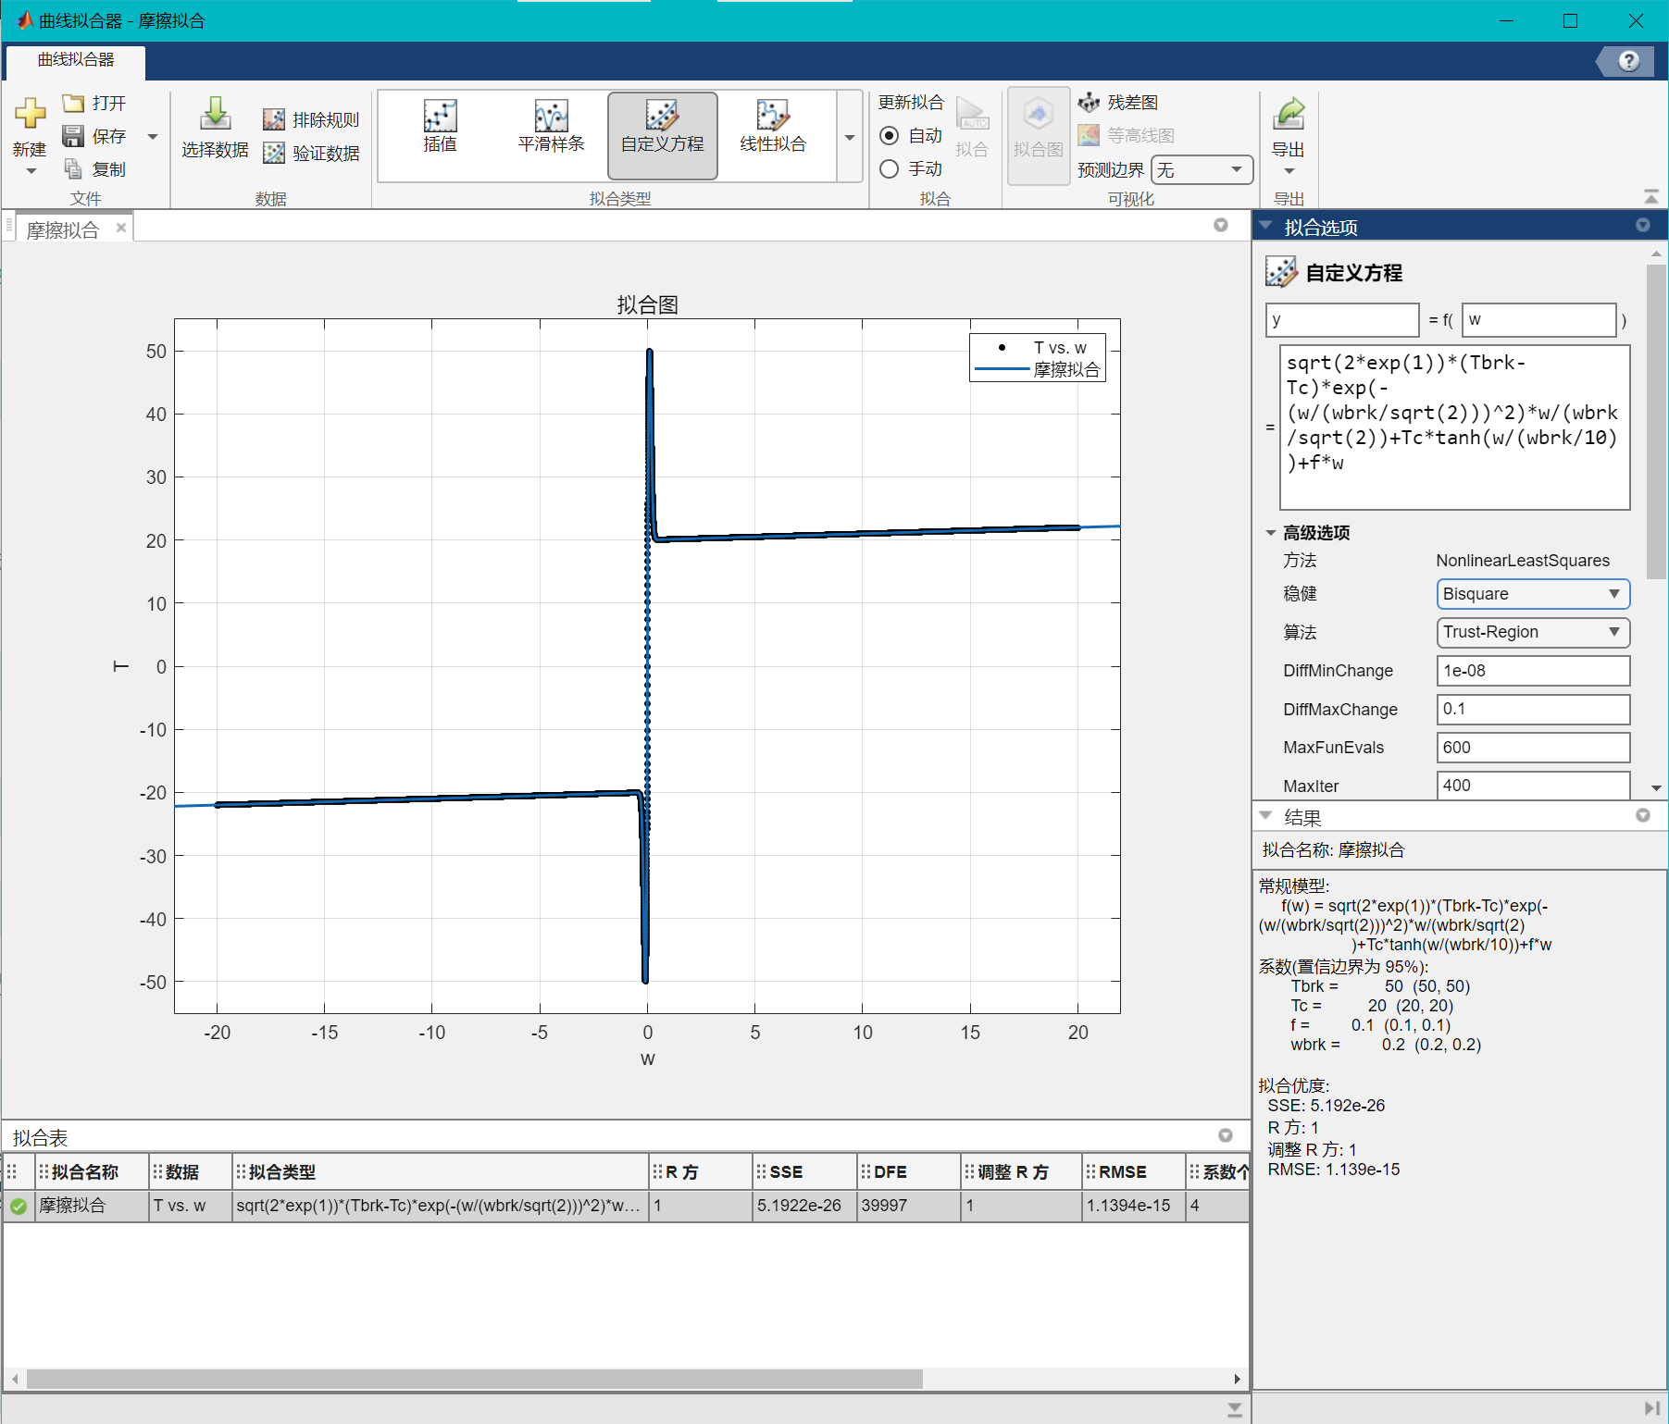Click the 选择数据 (Select Data) icon
Viewport: 1669px width, 1424px height.
click(215, 115)
